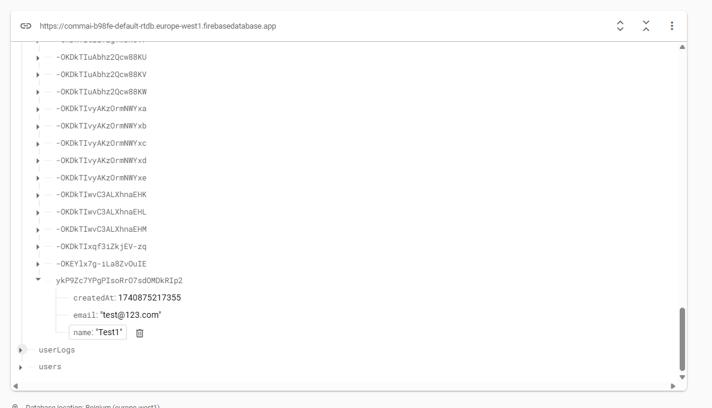
Task: Expand the users node
Action: coord(20,367)
